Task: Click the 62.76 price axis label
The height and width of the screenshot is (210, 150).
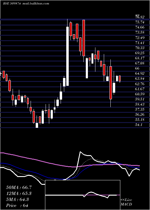Action: point(140,84)
